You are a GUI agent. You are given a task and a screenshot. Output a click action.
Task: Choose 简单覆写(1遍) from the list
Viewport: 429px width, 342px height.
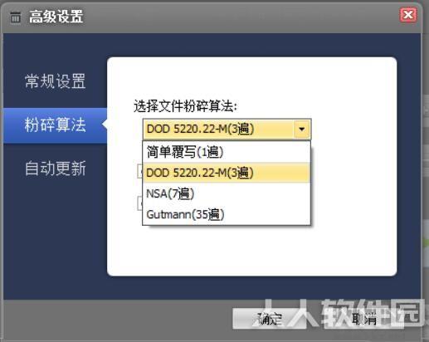[x=227, y=152]
